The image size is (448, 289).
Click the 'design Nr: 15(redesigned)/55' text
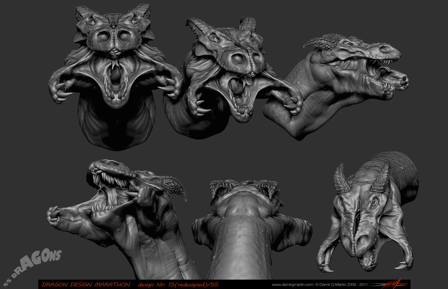178,285
